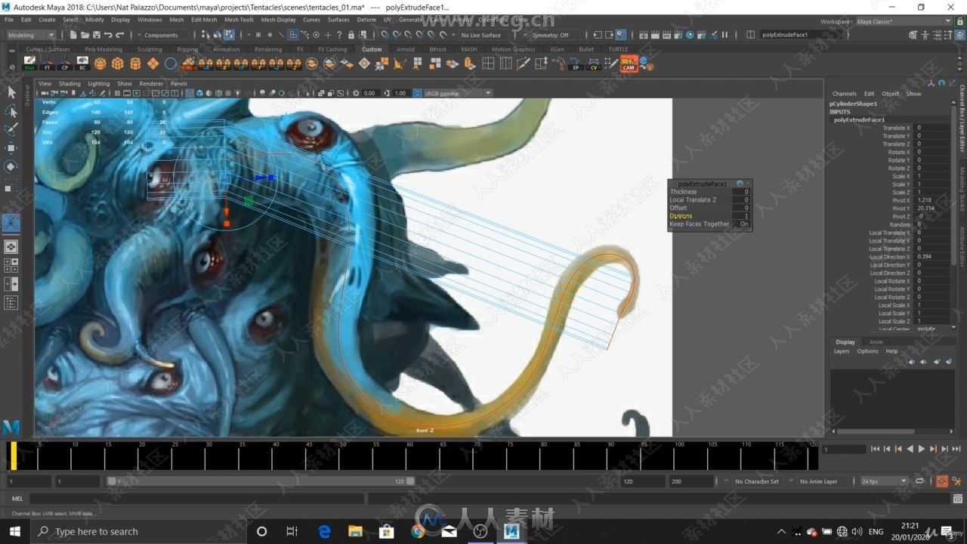Click the orange CAM shelf button
This screenshot has height=544, width=967.
click(629, 64)
